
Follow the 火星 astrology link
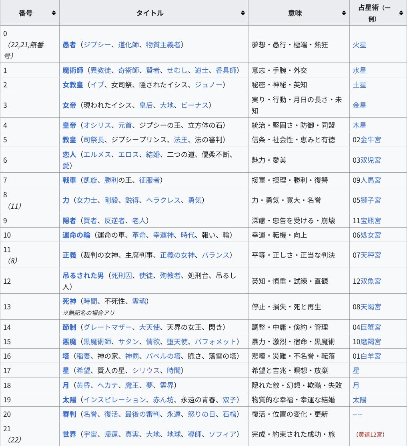[359, 44]
